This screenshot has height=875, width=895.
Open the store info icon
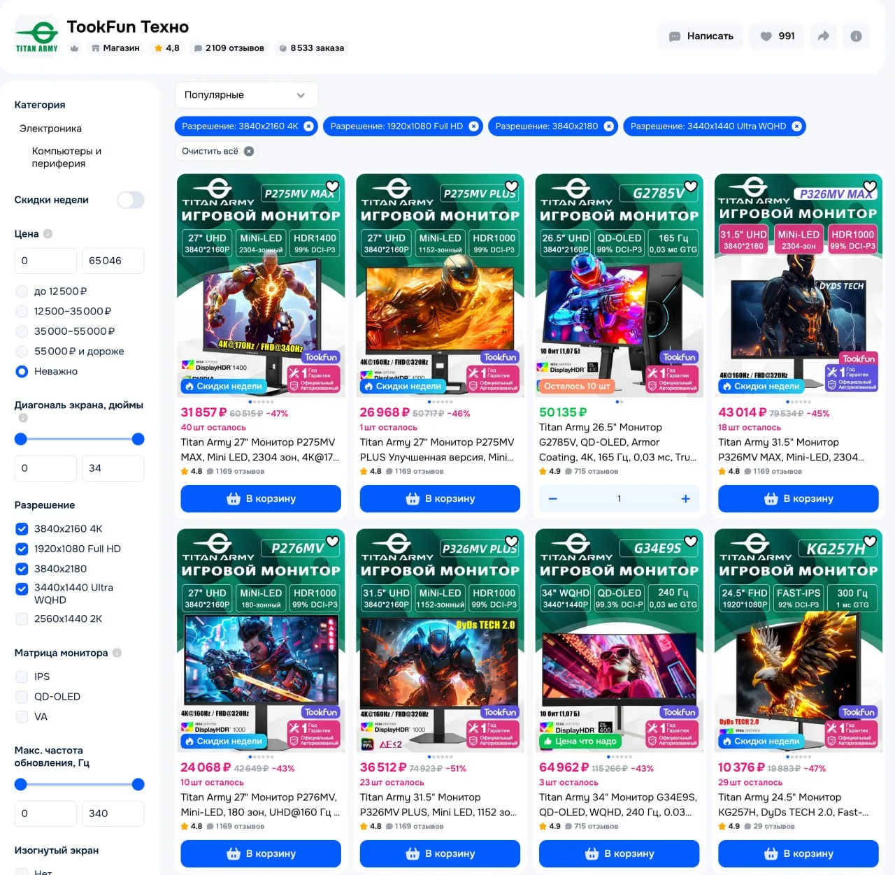(x=856, y=36)
